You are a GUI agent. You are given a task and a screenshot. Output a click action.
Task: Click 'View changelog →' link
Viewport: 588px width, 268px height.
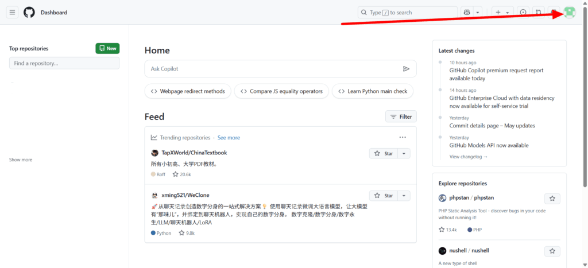[469, 157]
